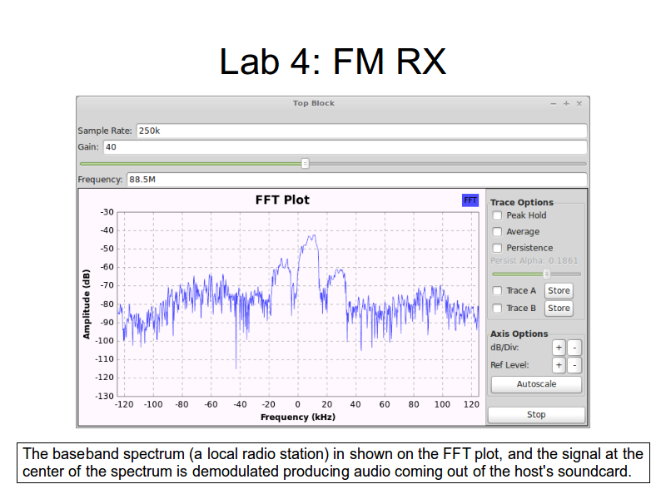Raise Ref Level with plus button

[x=559, y=365]
